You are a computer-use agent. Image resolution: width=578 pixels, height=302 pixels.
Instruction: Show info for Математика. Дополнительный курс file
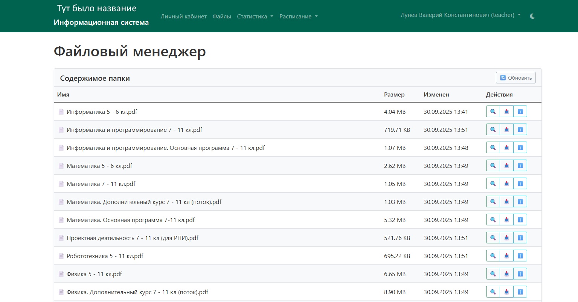click(x=520, y=201)
